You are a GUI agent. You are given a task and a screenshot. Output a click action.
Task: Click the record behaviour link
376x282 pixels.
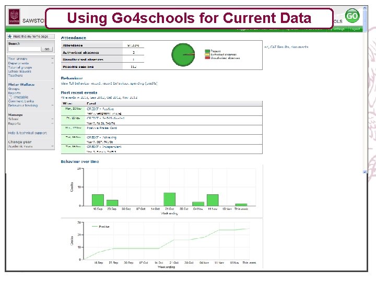[x=115, y=84]
